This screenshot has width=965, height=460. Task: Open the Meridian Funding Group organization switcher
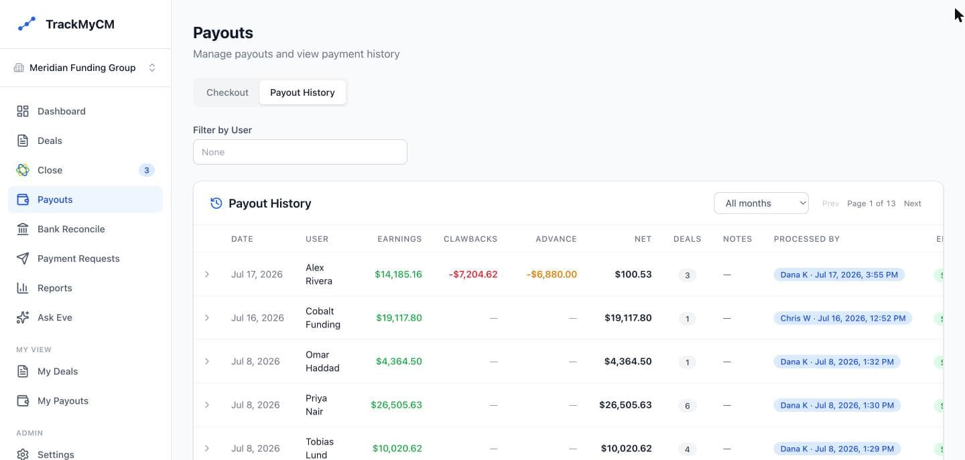[85, 68]
